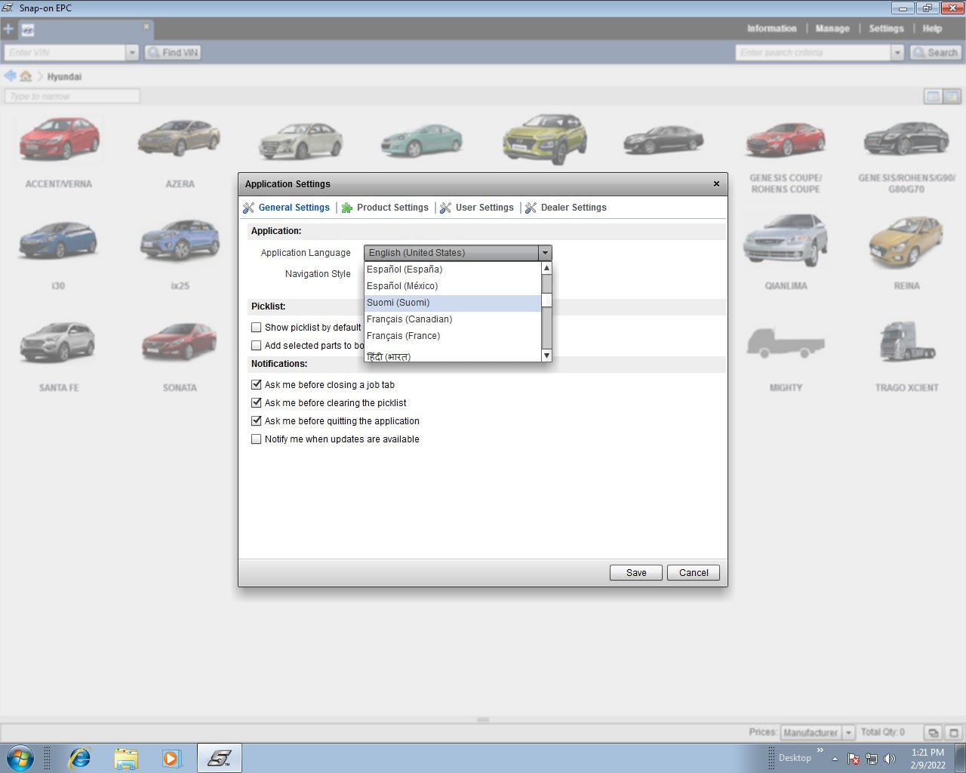Go to home via house icon
Screen dimensions: 966x773
pyautogui.click(x=26, y=76)
